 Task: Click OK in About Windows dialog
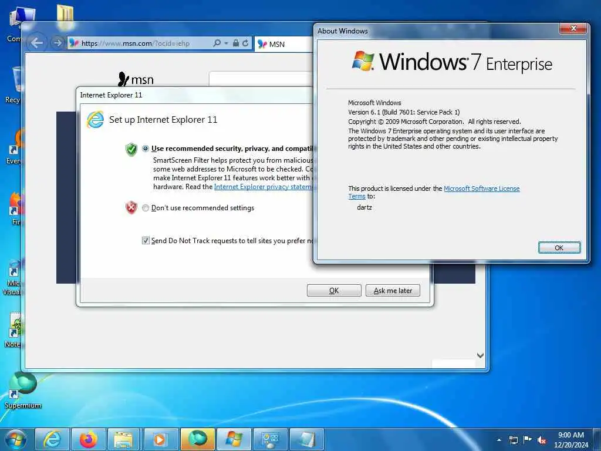pos(559,248)
